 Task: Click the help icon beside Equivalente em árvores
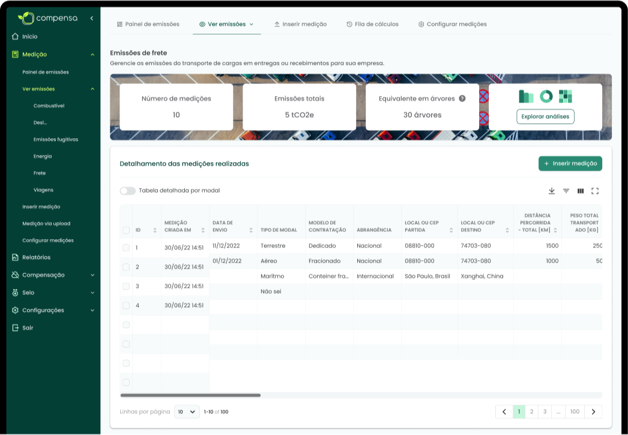click(x=462, y=99)
